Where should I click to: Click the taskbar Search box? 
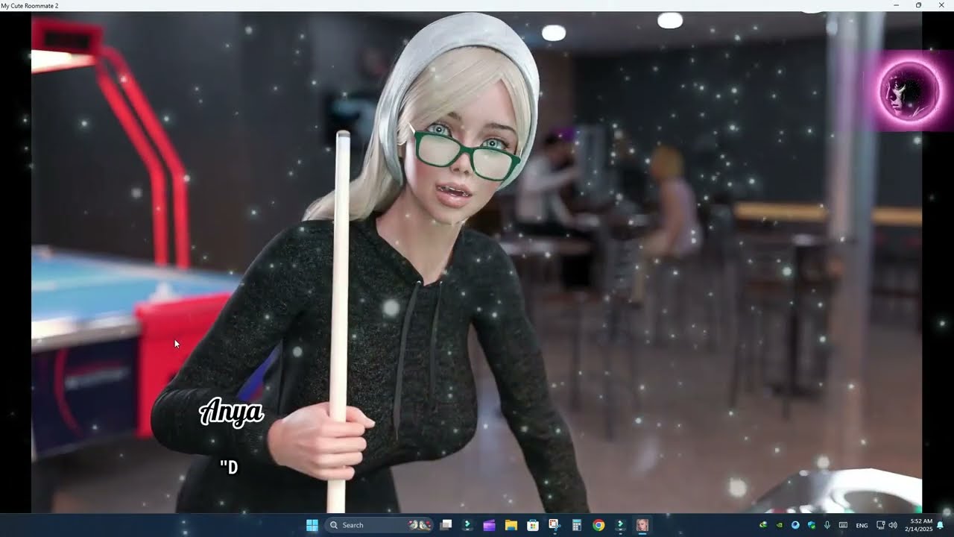pyautogui.click(x=380, y=525)
